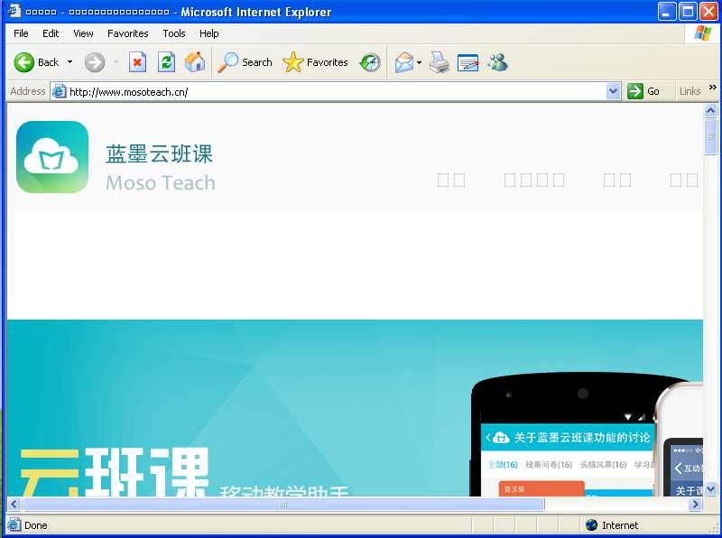Print the page with printer icon
The image size is (722, 538).
(440, 62)
